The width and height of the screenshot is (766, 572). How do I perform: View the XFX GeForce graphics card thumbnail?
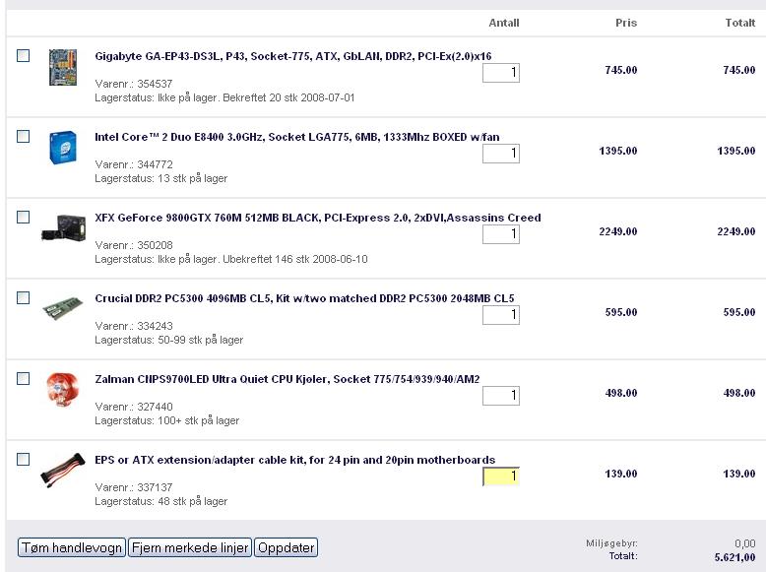tap(64, 227)
